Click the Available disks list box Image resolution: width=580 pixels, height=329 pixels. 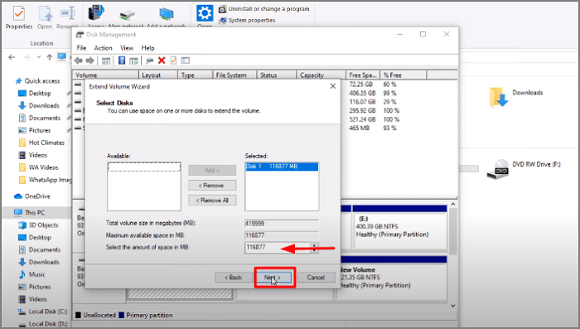coord(144,186)
